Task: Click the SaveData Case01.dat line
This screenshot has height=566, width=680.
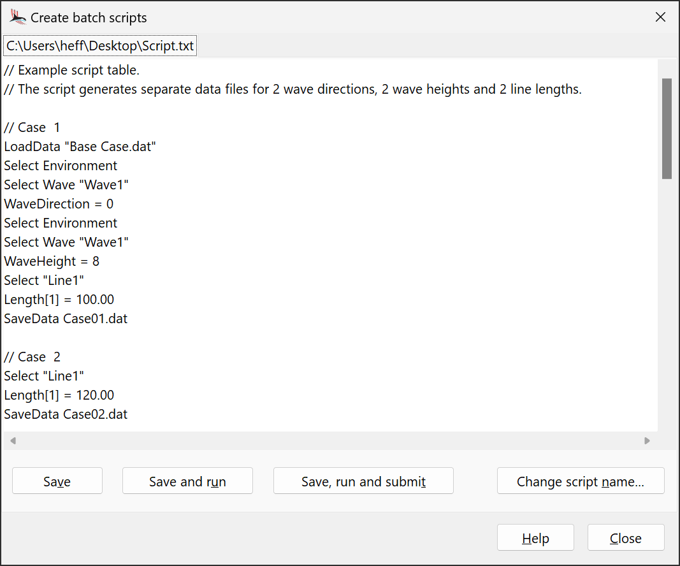Action: (66, 319)
